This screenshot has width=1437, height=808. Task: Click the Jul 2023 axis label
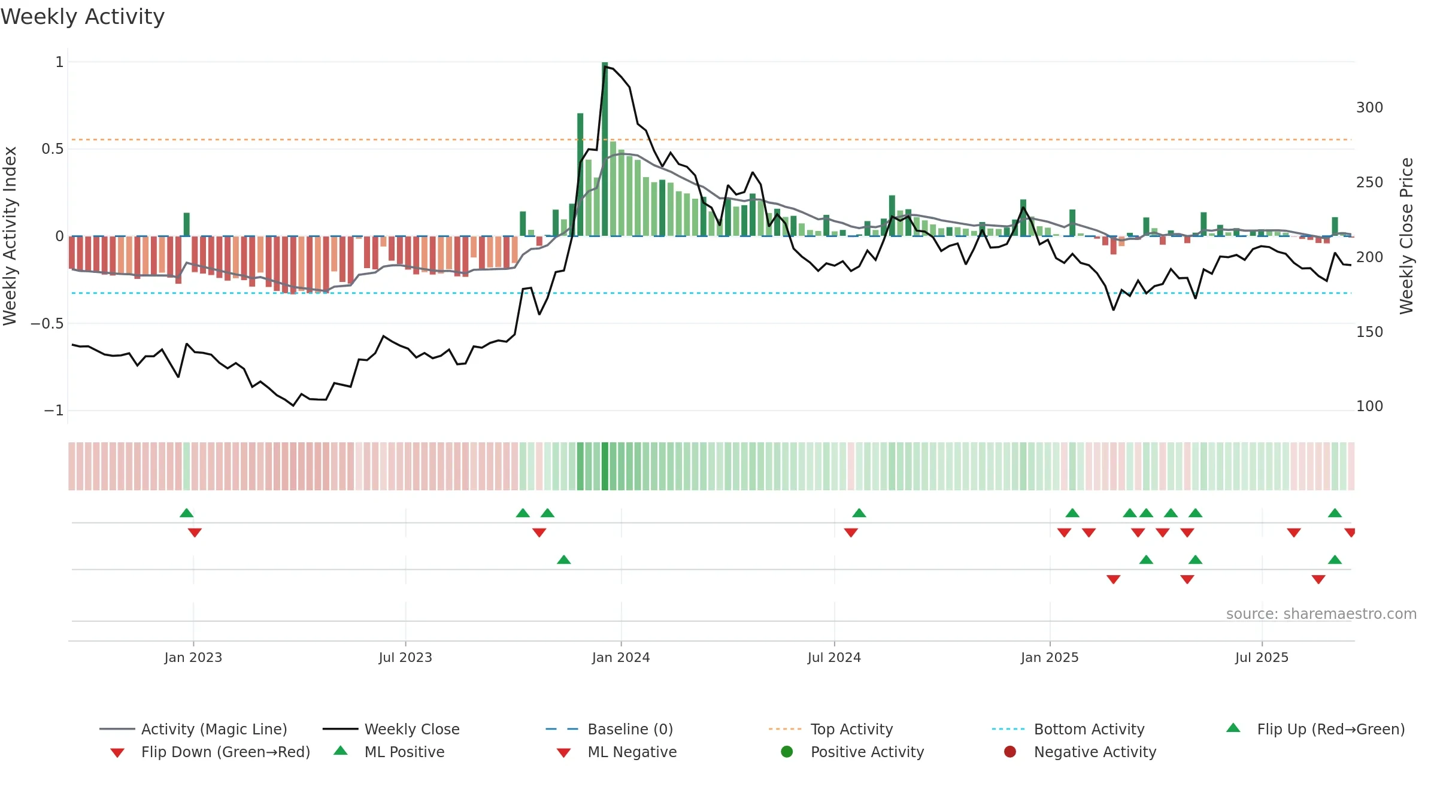[405, 657]
